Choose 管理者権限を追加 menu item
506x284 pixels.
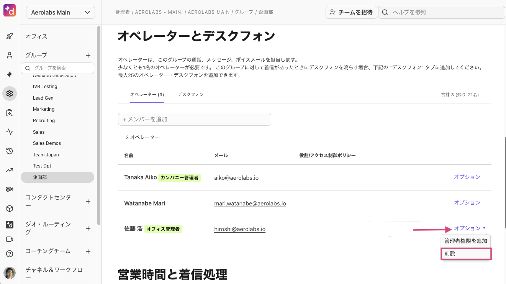click(x=466, y=241)
